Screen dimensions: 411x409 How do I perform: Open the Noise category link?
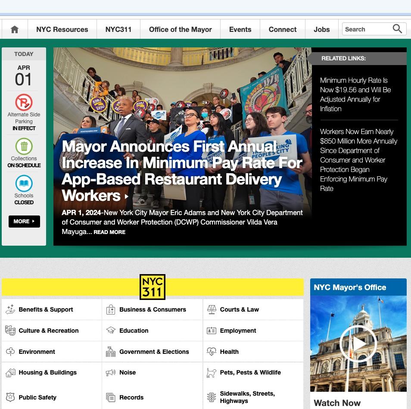(x=128, y=372)
